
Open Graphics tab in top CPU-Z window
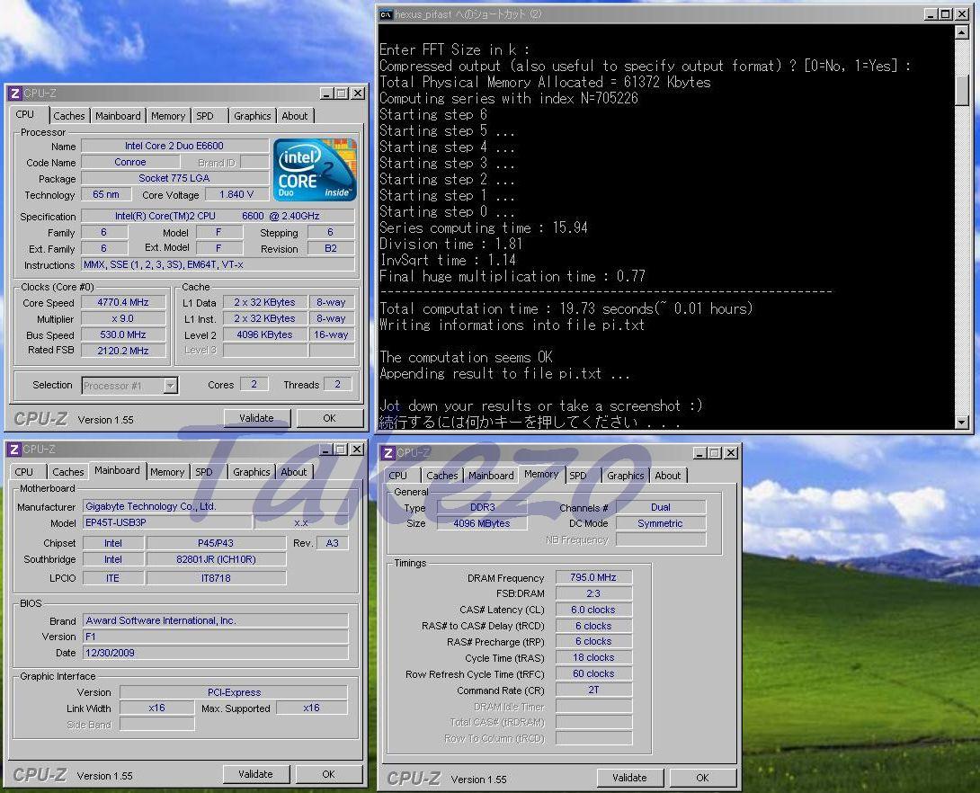pyautogui.click(x=253, y=116)
